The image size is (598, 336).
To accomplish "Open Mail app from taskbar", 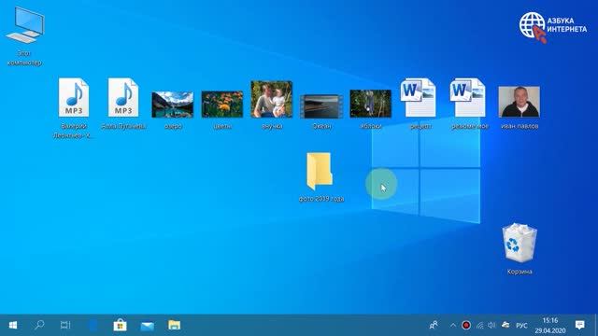I will coord(148,325).
